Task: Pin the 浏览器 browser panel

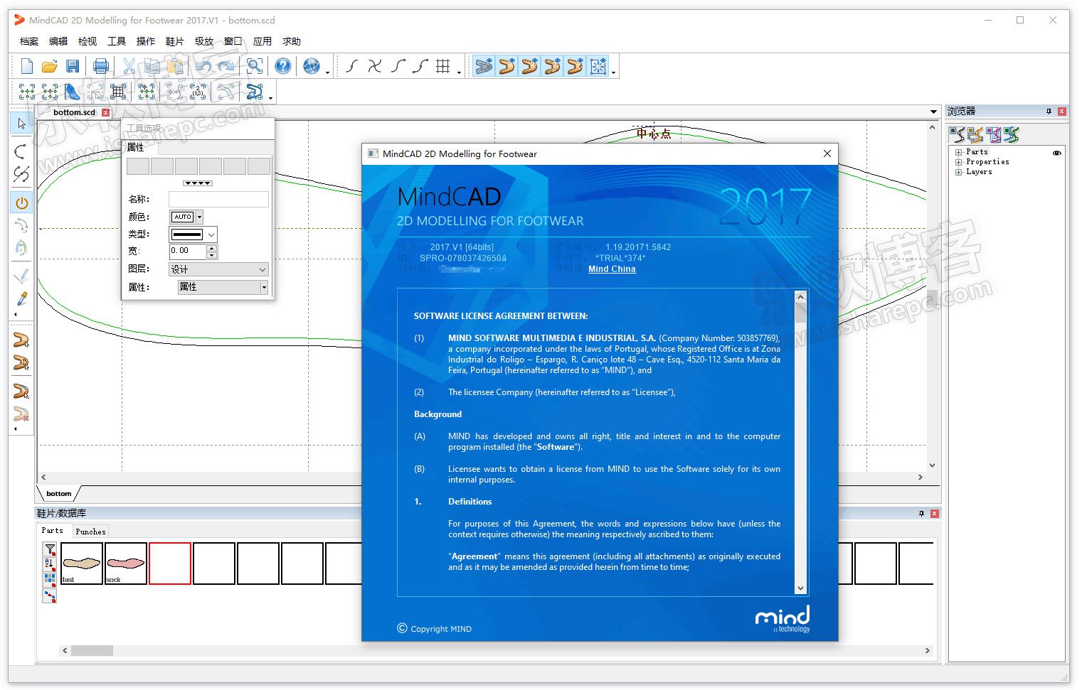Action: (1049, 112)
